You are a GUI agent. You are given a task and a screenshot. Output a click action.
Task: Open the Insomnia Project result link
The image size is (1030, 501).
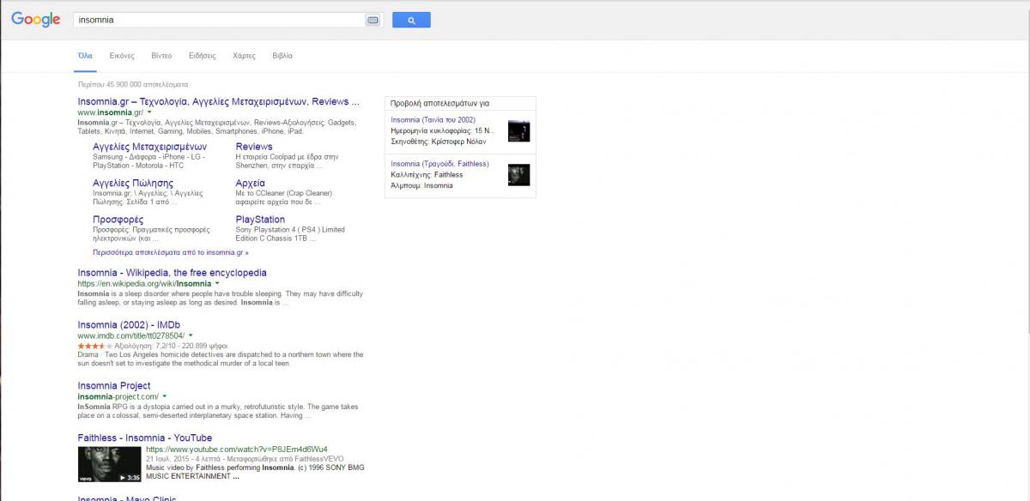click(114, 386)
